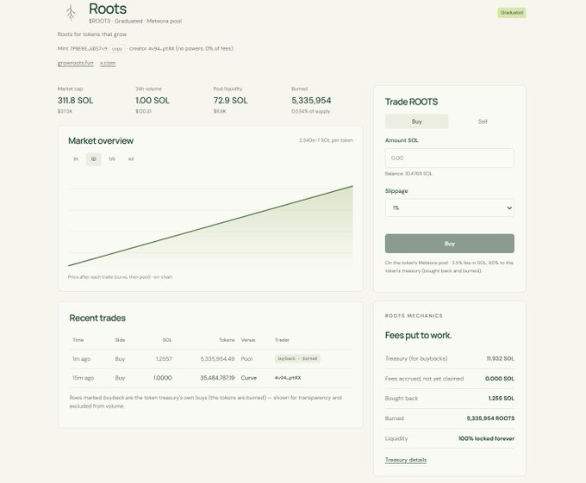This screenshot has height=483, width=586.
Task: Click the Roots token logo icon
Action: [x=71, y=13]
